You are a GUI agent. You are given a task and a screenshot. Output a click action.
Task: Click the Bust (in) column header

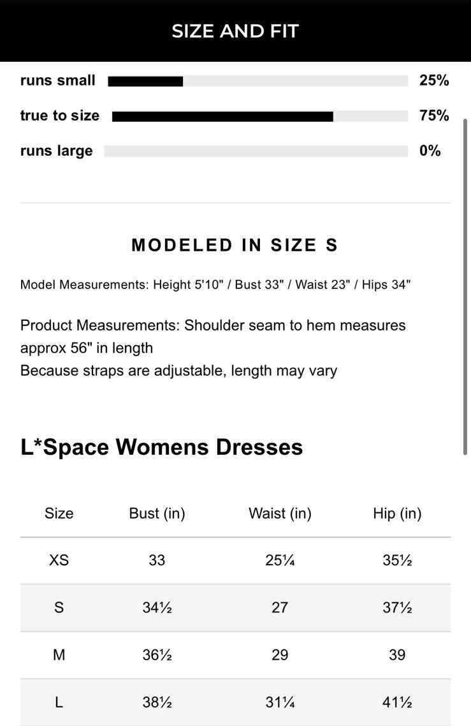tap(157, 514)
